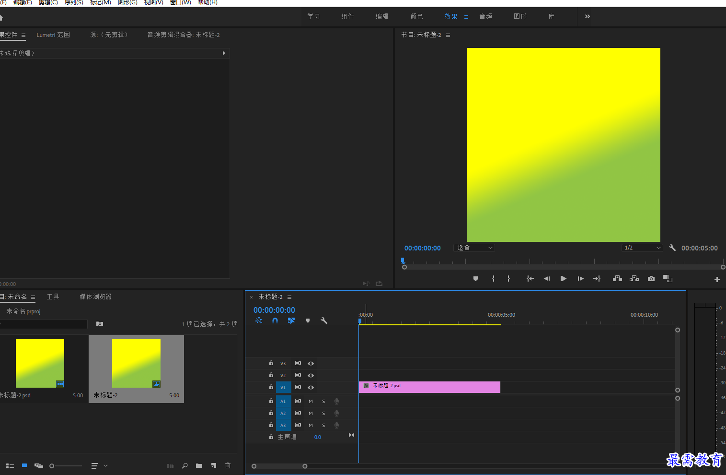Open playback resolution dropdown showing 1/2
The image size is (726, 475).
[x=642, y=248]
